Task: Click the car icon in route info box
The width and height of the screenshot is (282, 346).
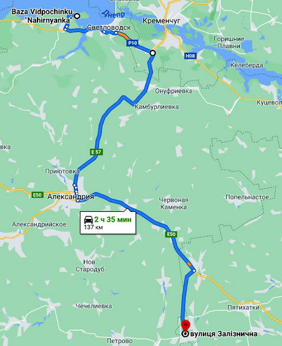Action: click(89, 220)
